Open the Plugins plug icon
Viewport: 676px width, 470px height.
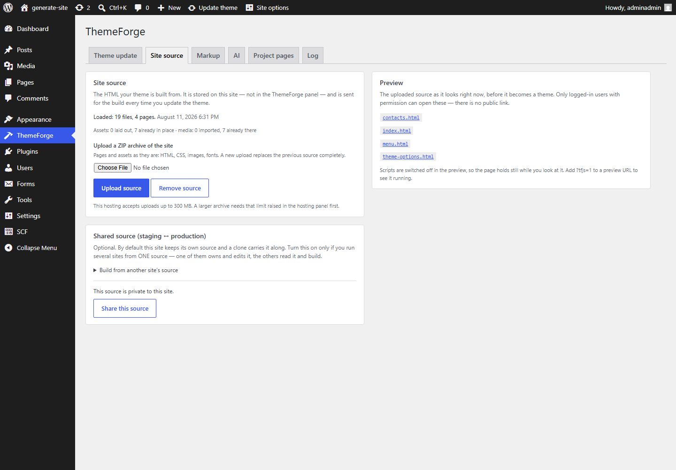(x=8, y=151)
